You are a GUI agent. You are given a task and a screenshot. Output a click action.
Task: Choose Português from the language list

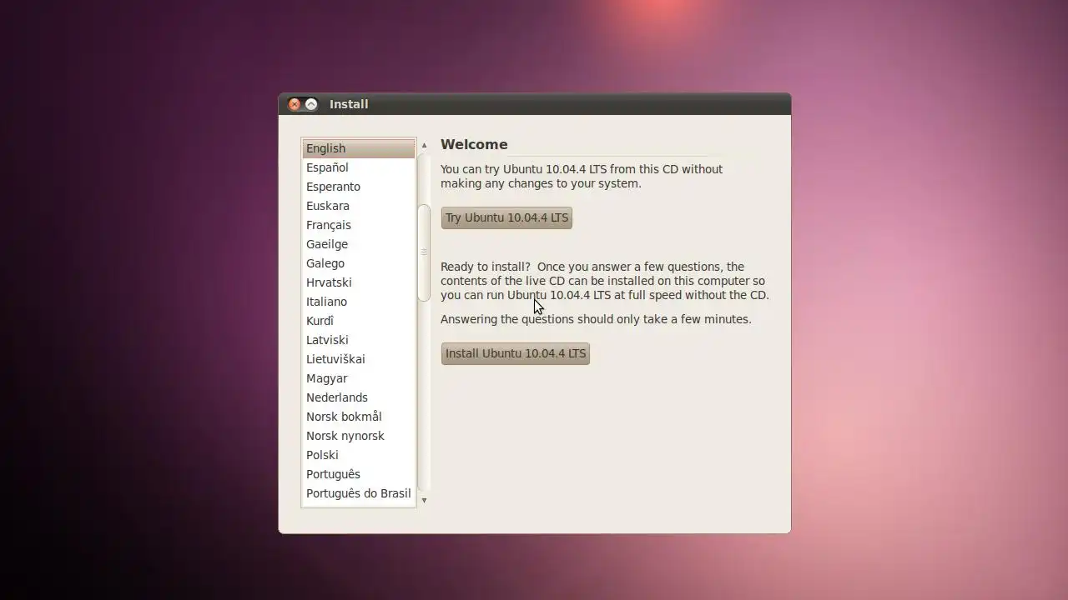point(359,474)
